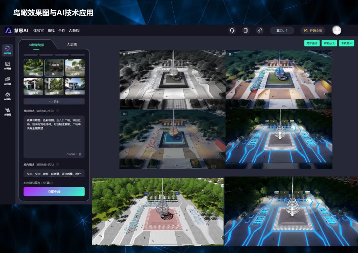
Task: Open the 合作 menu item
Action: point(62,30)
